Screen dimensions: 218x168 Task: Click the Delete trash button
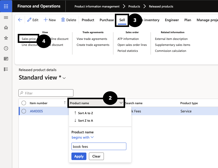point(69,20)
